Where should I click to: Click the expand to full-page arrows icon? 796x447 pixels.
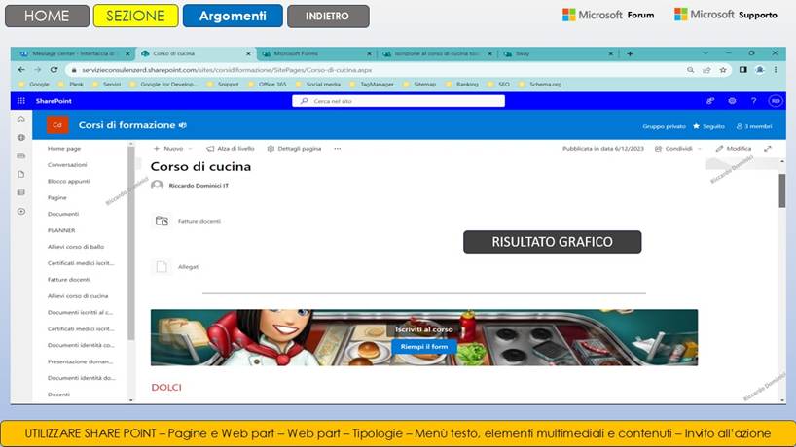click(x=768, y=149)
